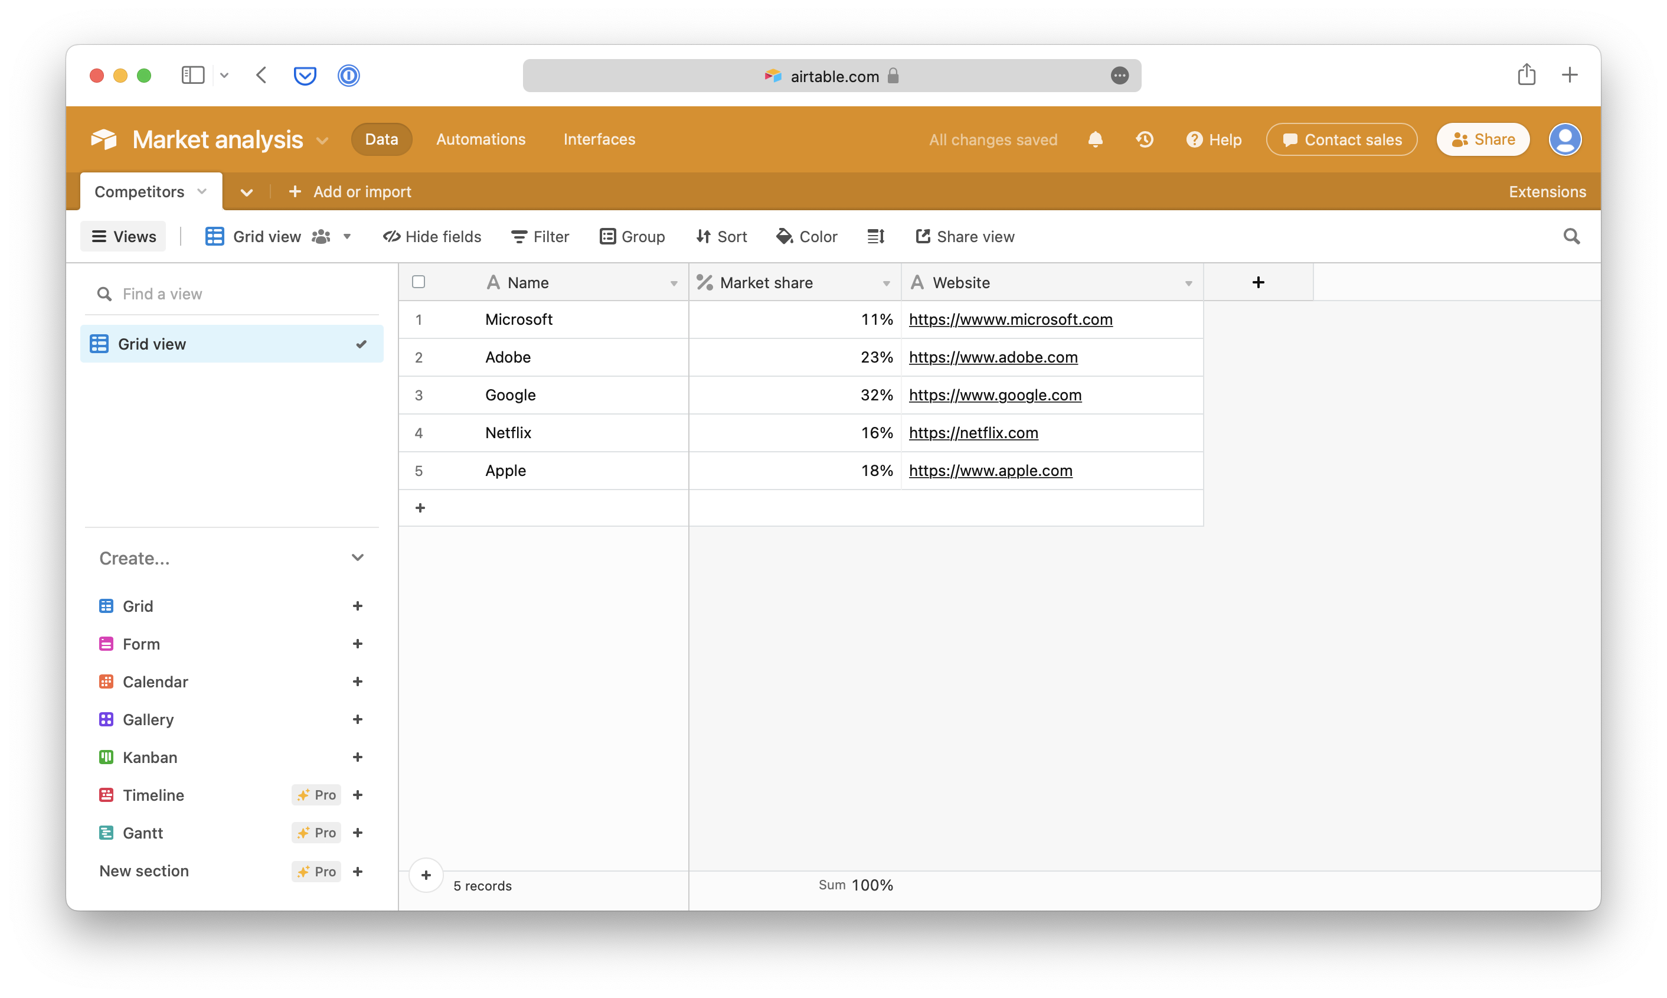Open the Website field menu arrow
Image resolution: width=1667 pixels, height=998 pixels.
[1188, 283]
